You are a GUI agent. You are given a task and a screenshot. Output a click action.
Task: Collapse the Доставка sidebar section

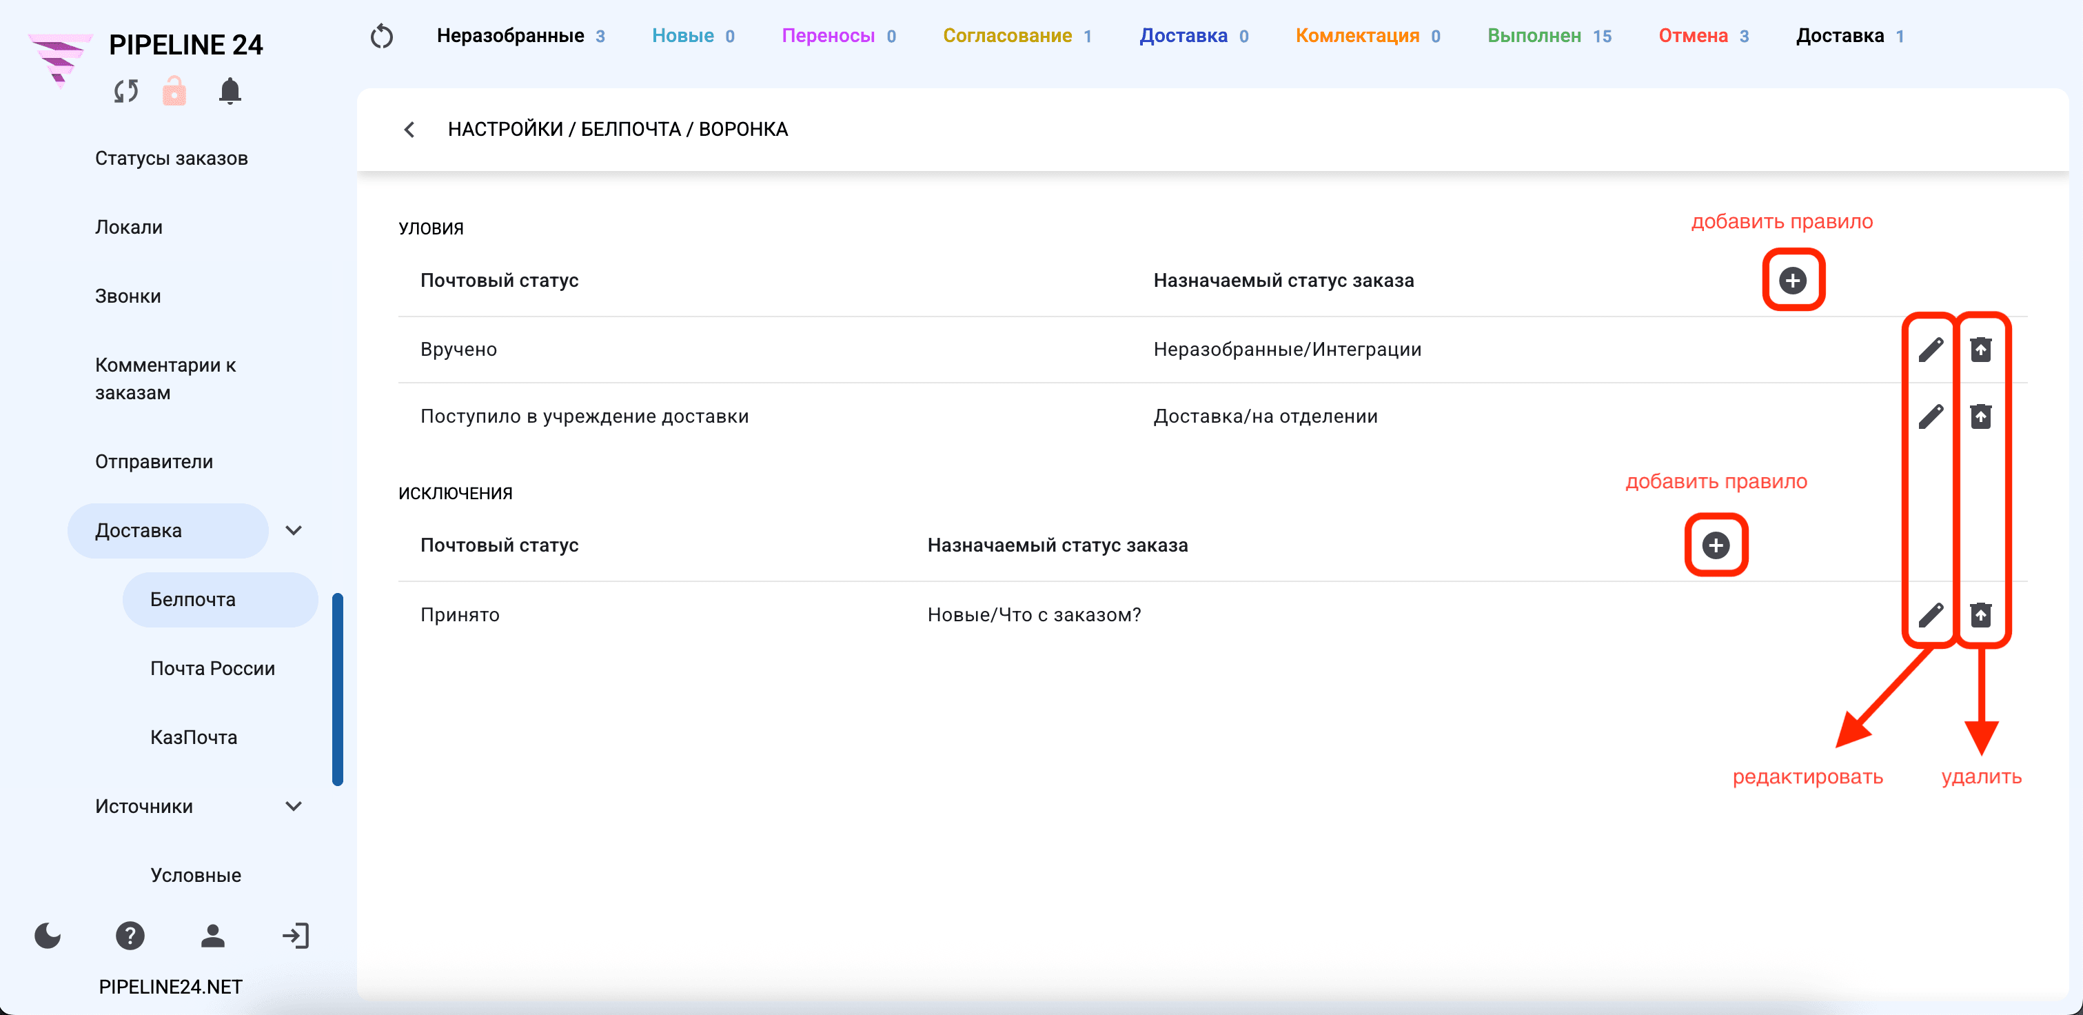pyautogui.click(x=294, y=530)
